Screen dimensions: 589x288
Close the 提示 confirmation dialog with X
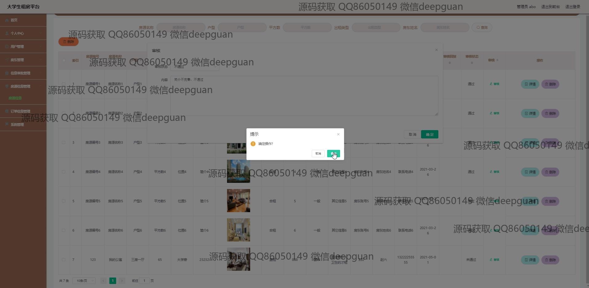[338, 134]
